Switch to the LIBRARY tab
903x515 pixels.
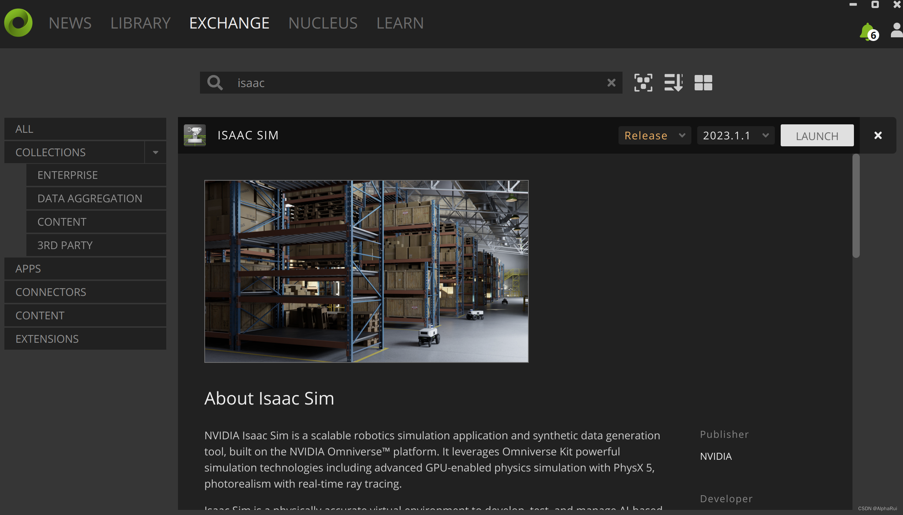click(140, 23)
